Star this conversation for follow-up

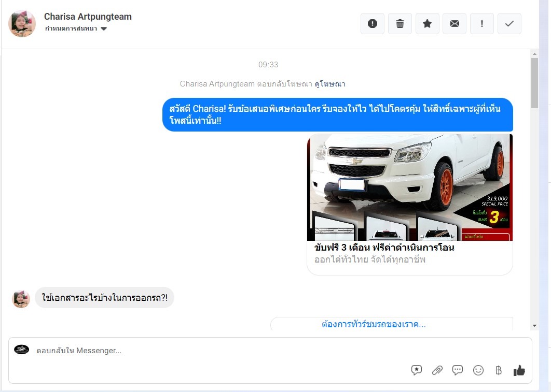[x=428, y=23]
